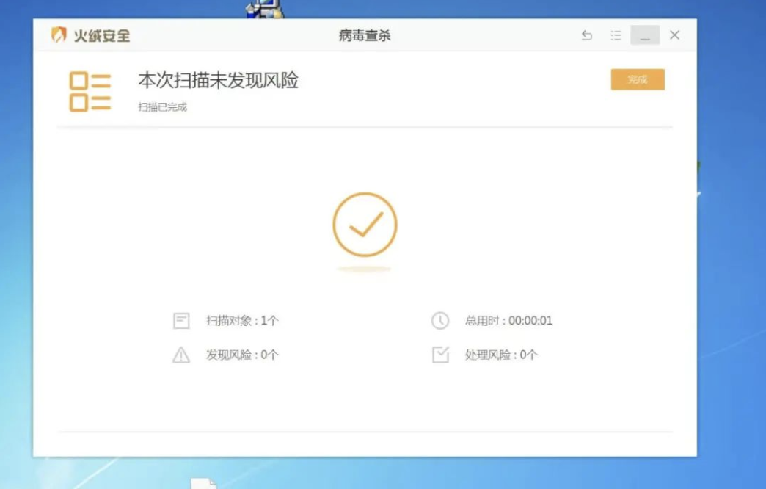Click desktop file icon below the window
This screenshot has width=766, height=489.
203,483
